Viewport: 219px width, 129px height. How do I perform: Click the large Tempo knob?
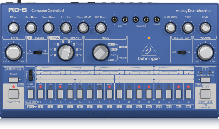click(x=14, y=52)
